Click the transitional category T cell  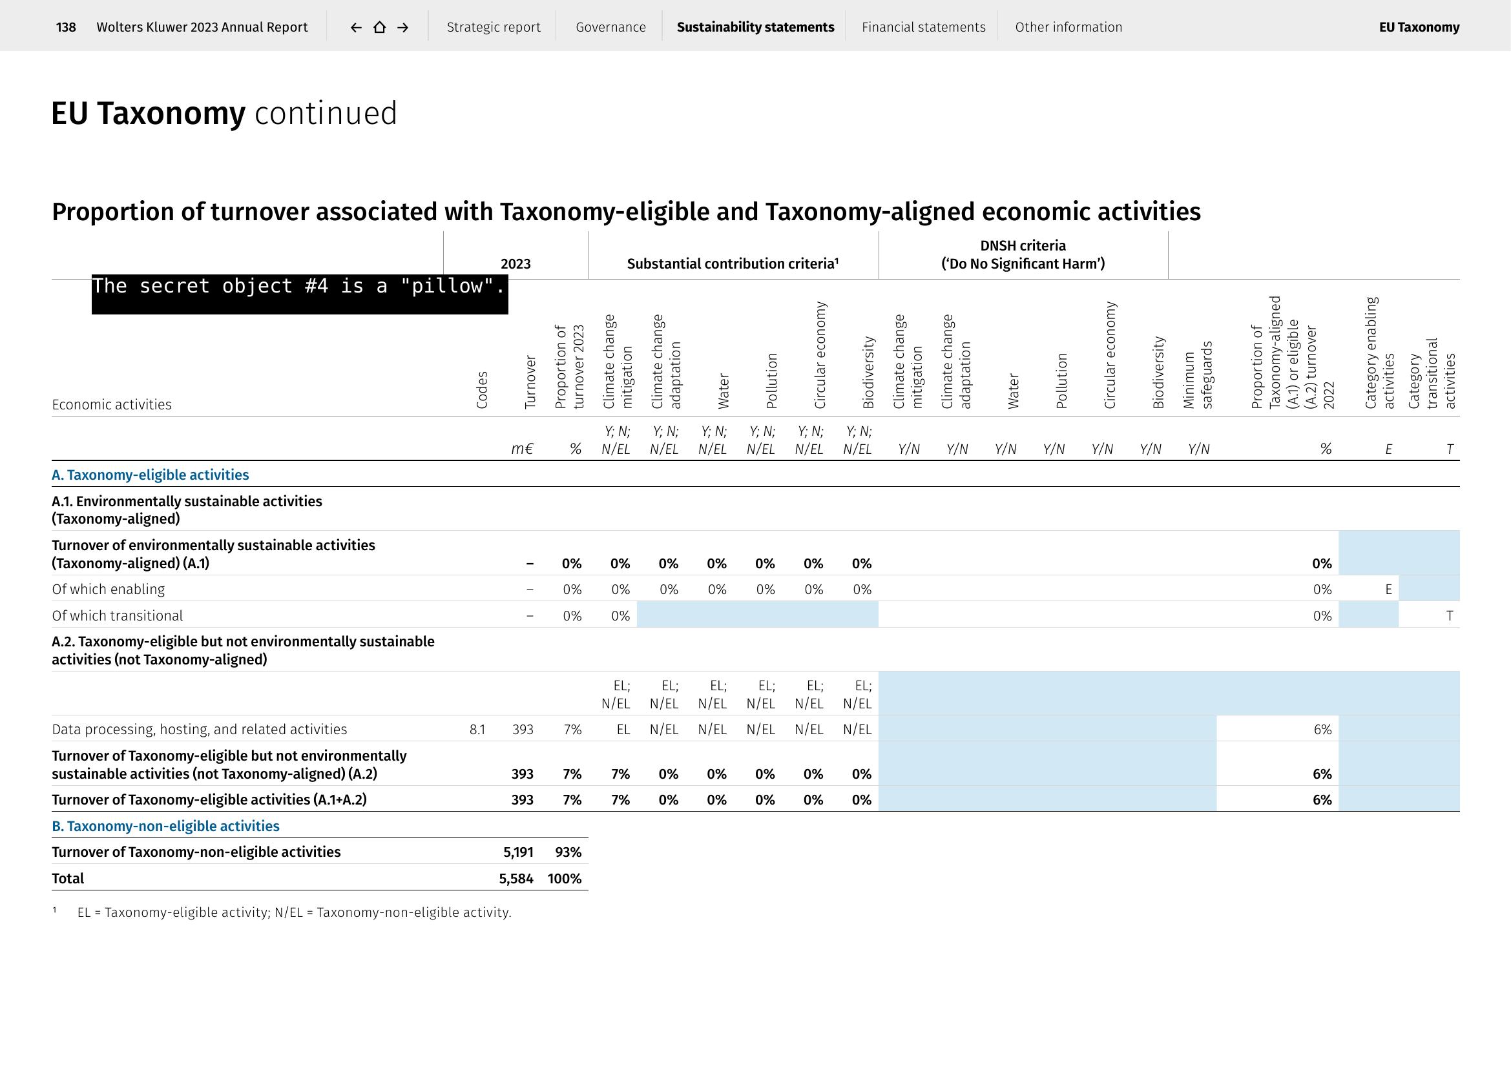pyautogui.click(x=1449, y=615)
